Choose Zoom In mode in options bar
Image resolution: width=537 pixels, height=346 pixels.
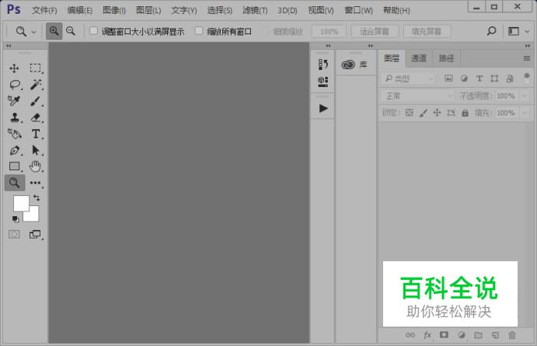54,31
